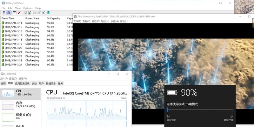Switch to 详细信息 tab in Task Manager
This screenshot has width=254, height=127.
pos(51,84)
